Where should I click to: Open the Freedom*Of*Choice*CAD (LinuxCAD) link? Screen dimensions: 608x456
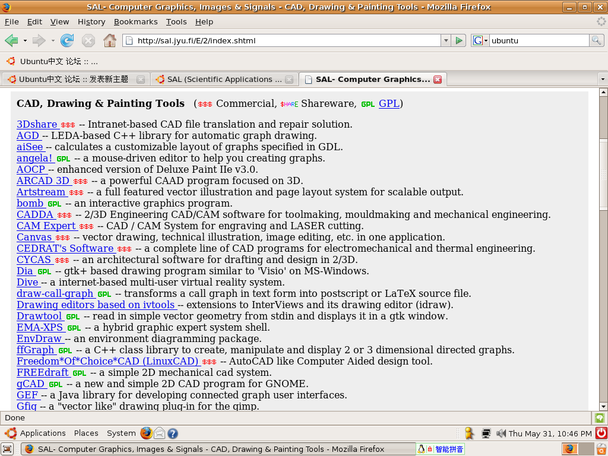[x=107, y=361]
